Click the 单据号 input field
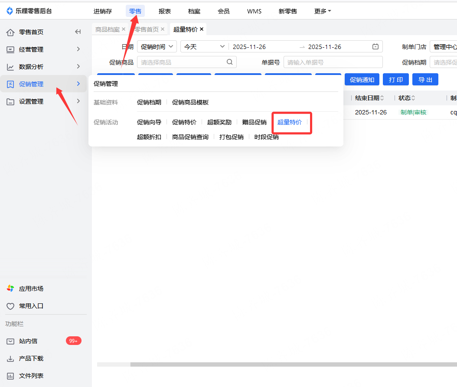 [333, 62]
